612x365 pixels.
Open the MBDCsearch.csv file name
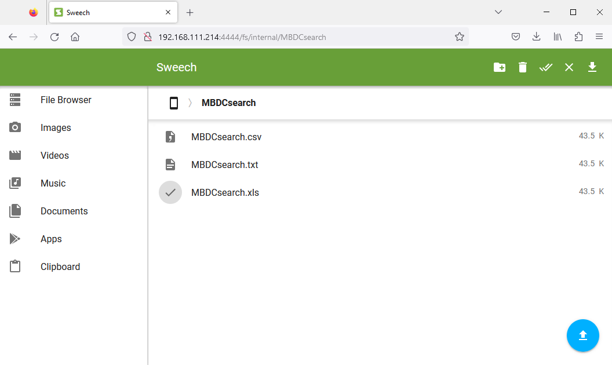click(x=227, y=137)
